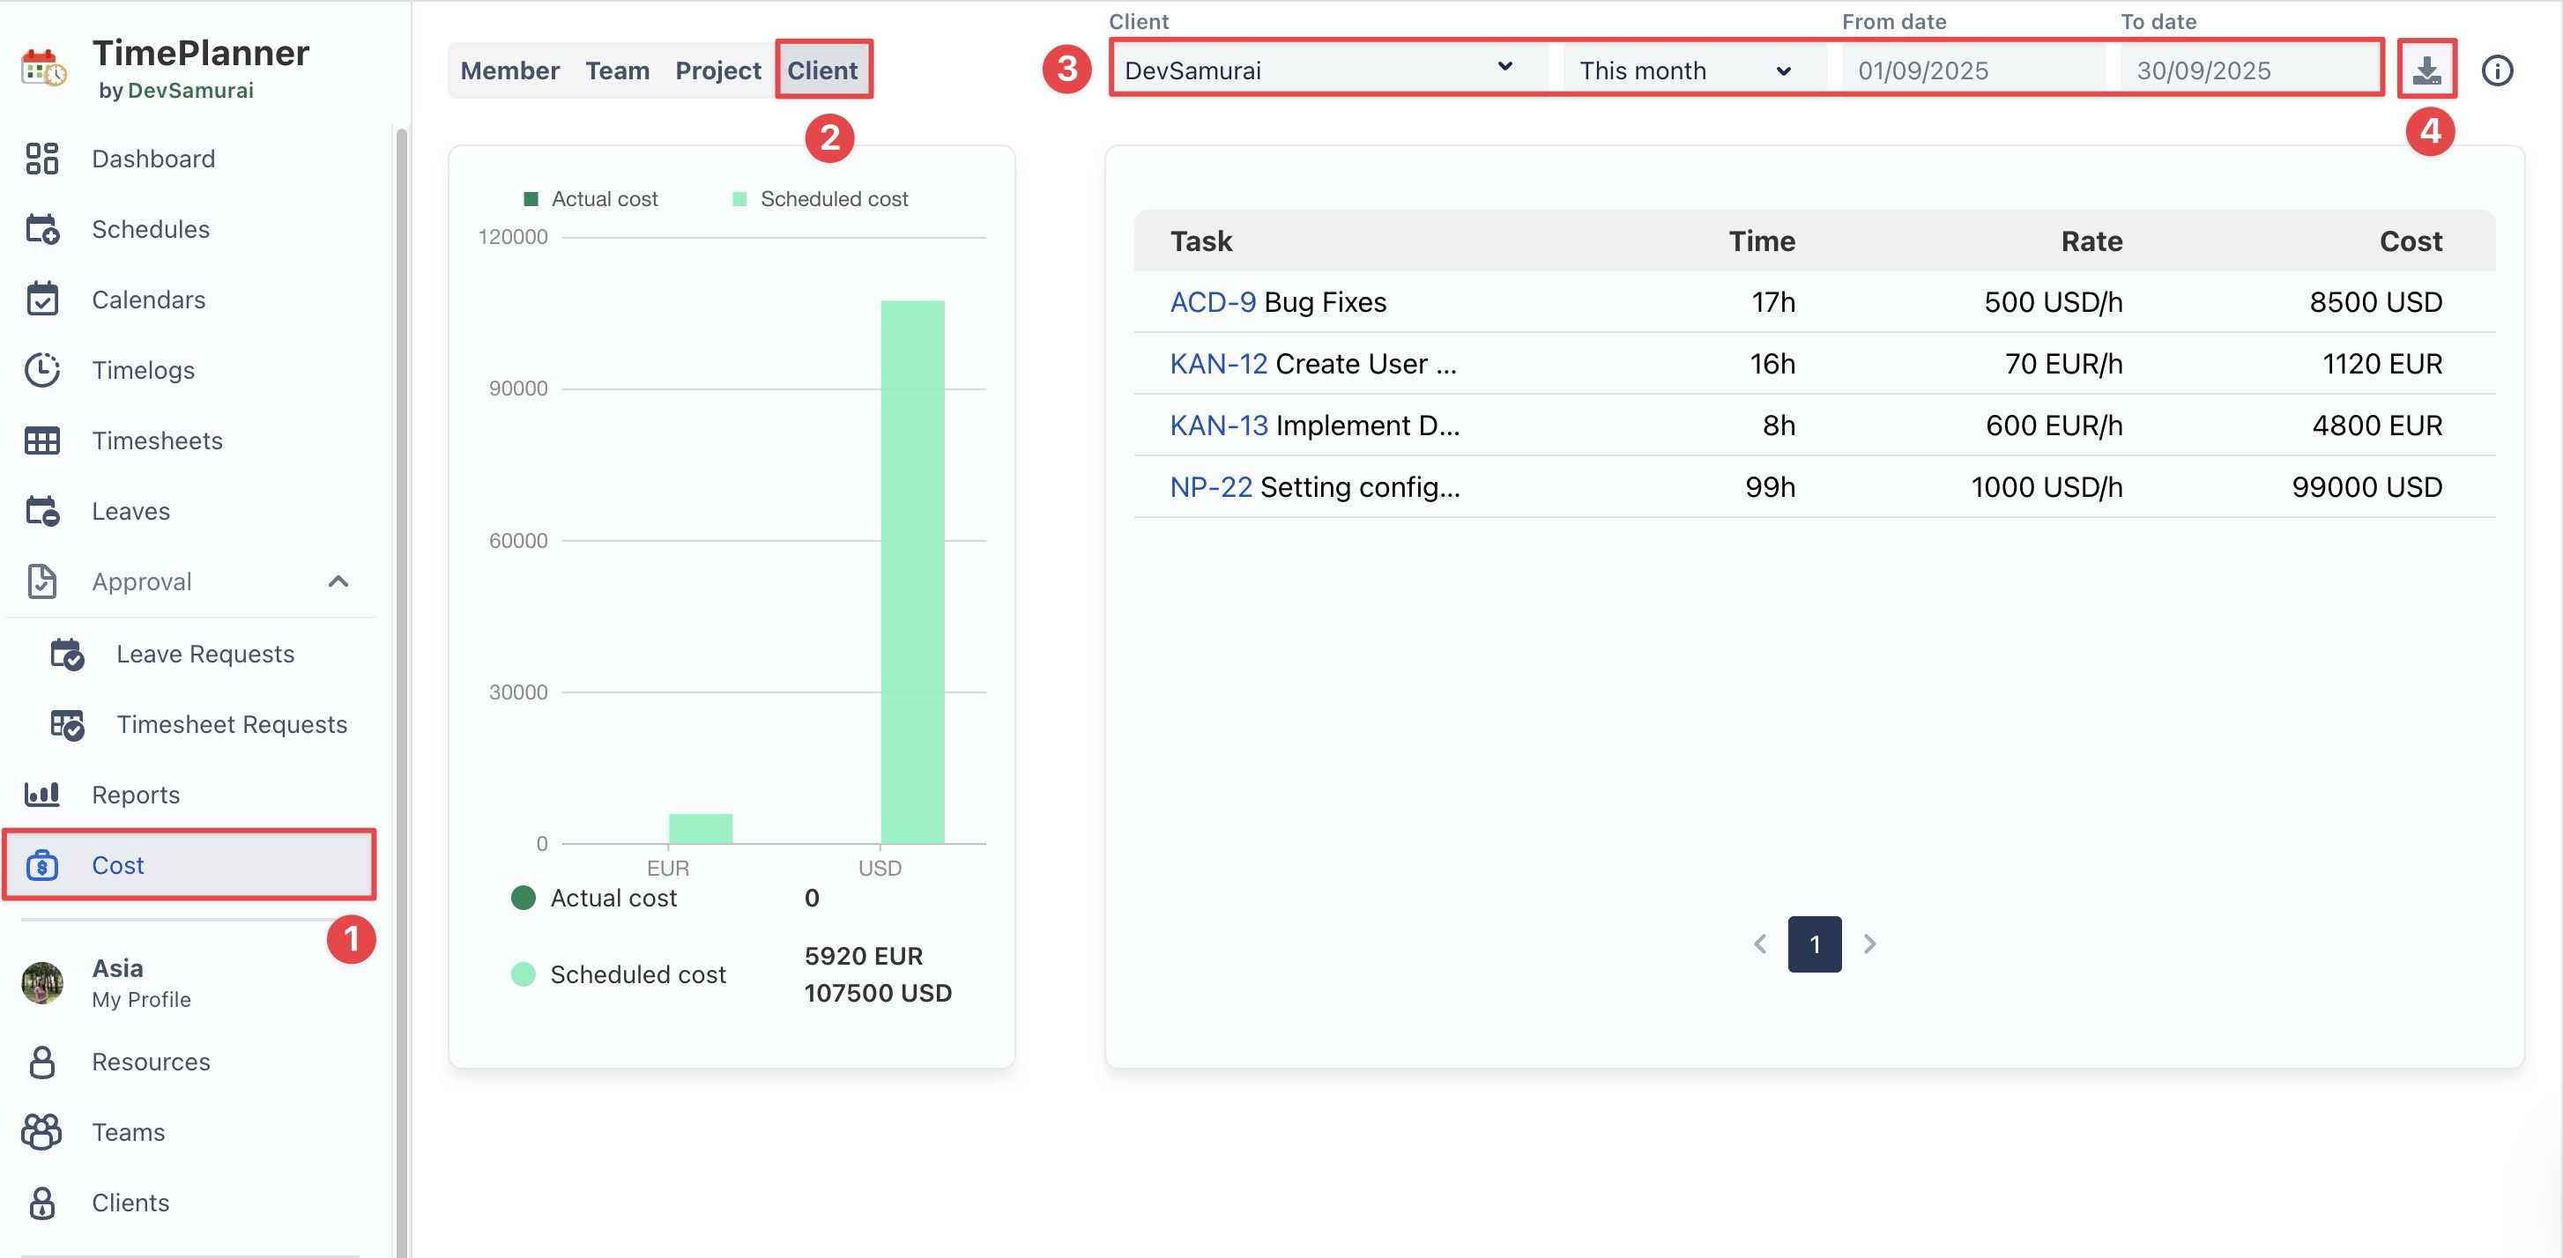Open Leaves in the sidebar
This screenshot has width=2563, height=1258.
point(130,511)
